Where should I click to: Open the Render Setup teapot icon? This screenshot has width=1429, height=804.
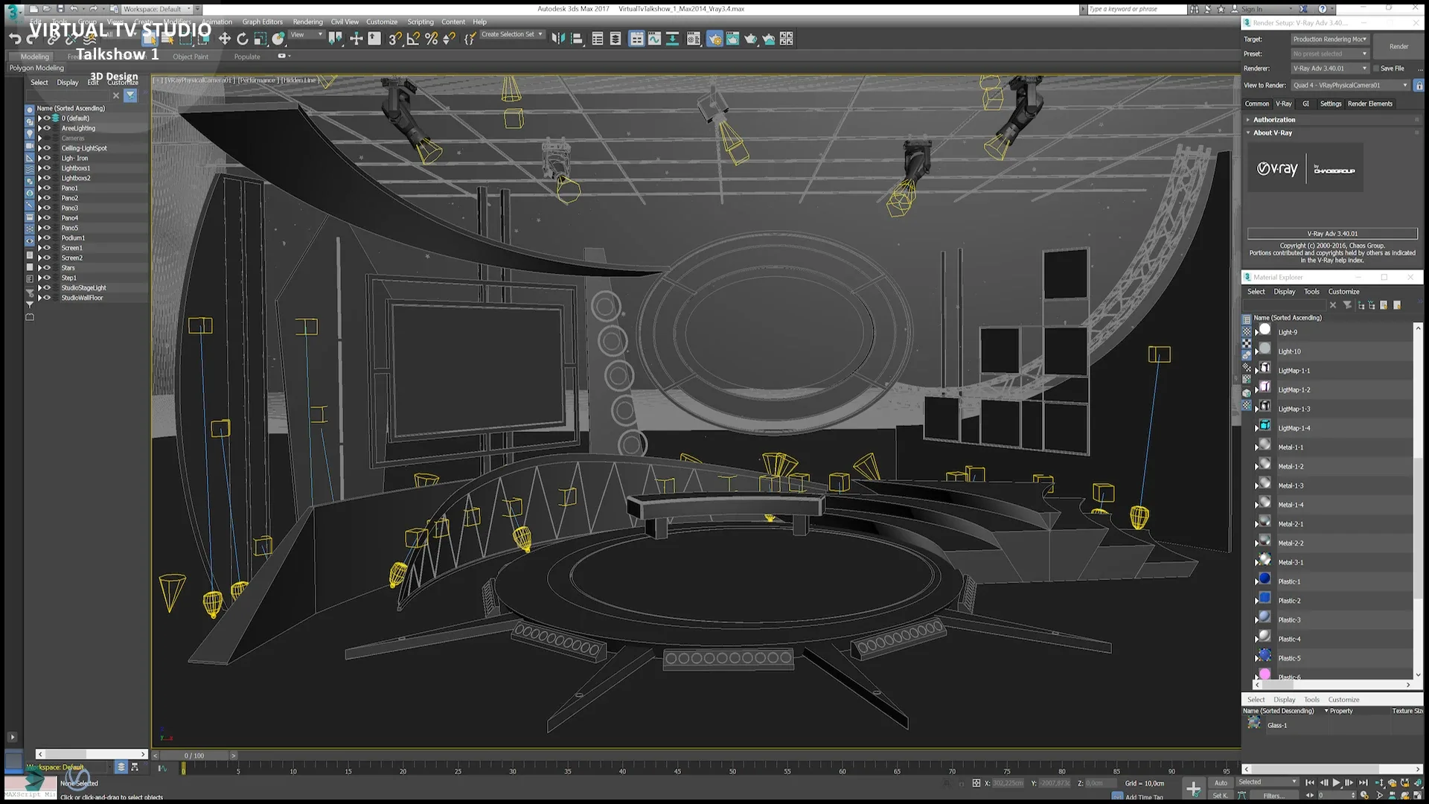pos(715,39)
